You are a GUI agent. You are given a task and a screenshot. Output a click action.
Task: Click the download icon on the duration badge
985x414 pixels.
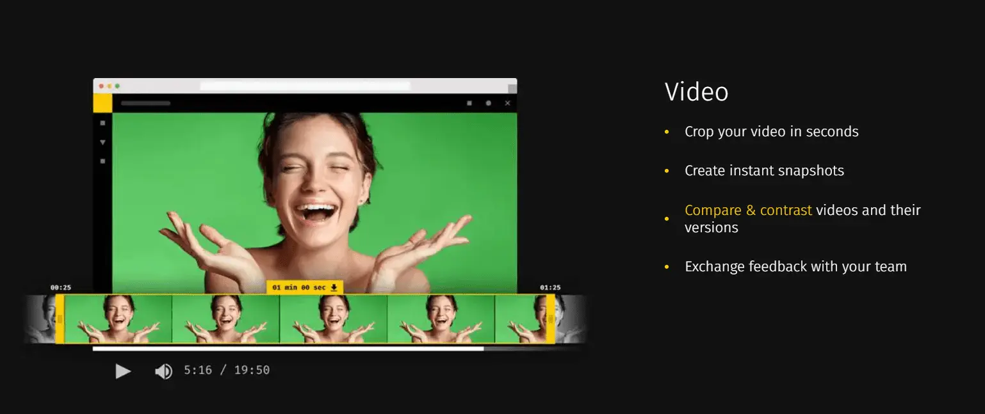click(334, 287)
